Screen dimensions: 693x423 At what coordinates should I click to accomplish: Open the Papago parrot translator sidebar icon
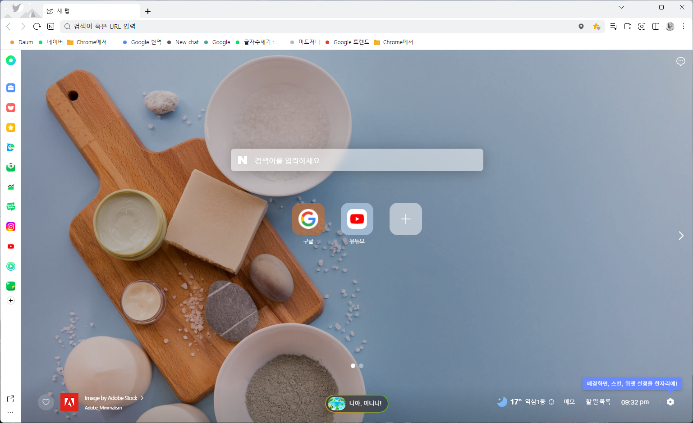(11, 147)
